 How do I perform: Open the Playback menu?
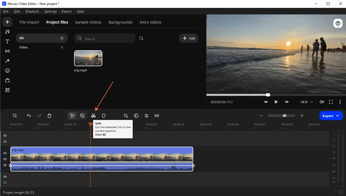[x=32, y=11]
